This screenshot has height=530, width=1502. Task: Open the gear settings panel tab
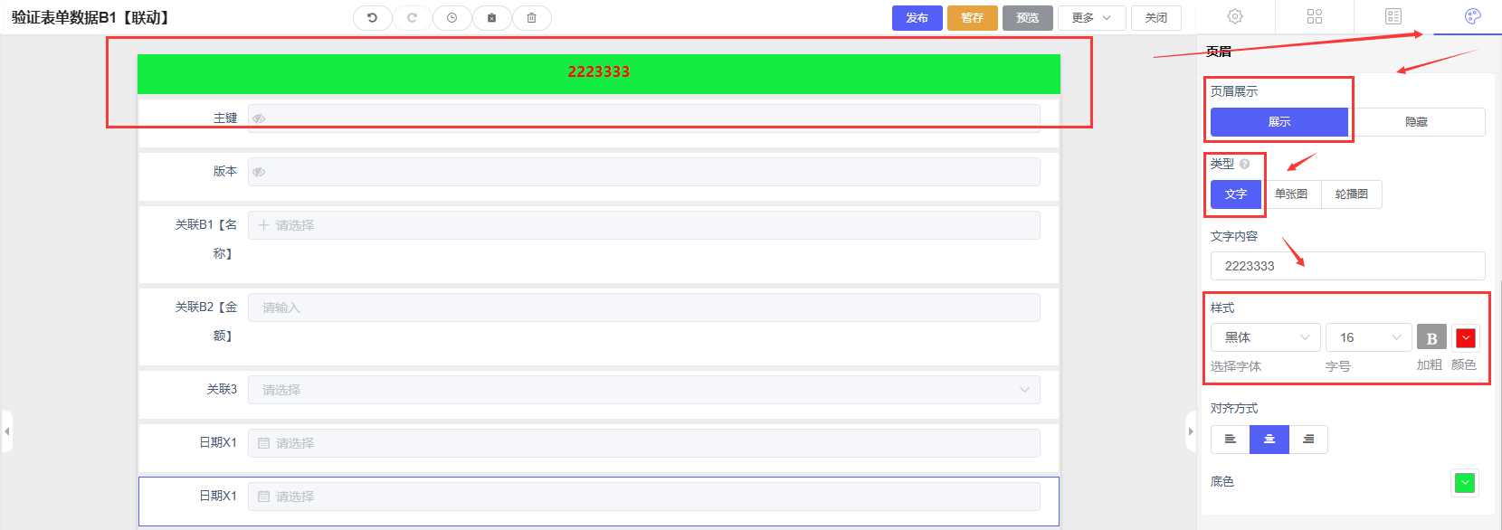tap(1235, 16)
